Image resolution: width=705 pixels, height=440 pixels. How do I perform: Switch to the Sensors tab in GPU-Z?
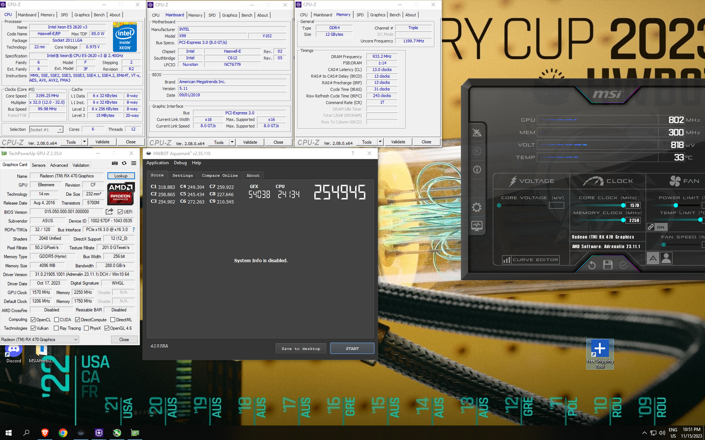(x=39, y=165)
